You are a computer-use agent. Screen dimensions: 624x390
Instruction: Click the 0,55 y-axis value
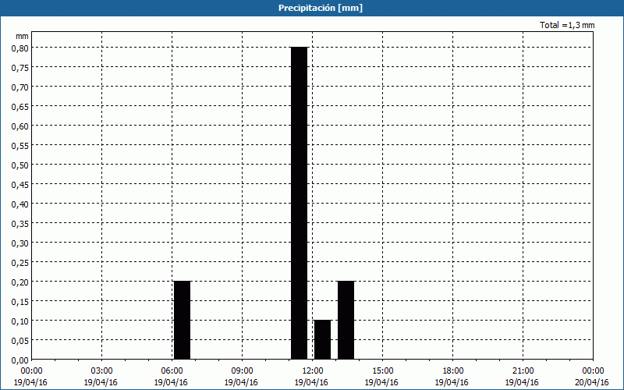(20, 145)
